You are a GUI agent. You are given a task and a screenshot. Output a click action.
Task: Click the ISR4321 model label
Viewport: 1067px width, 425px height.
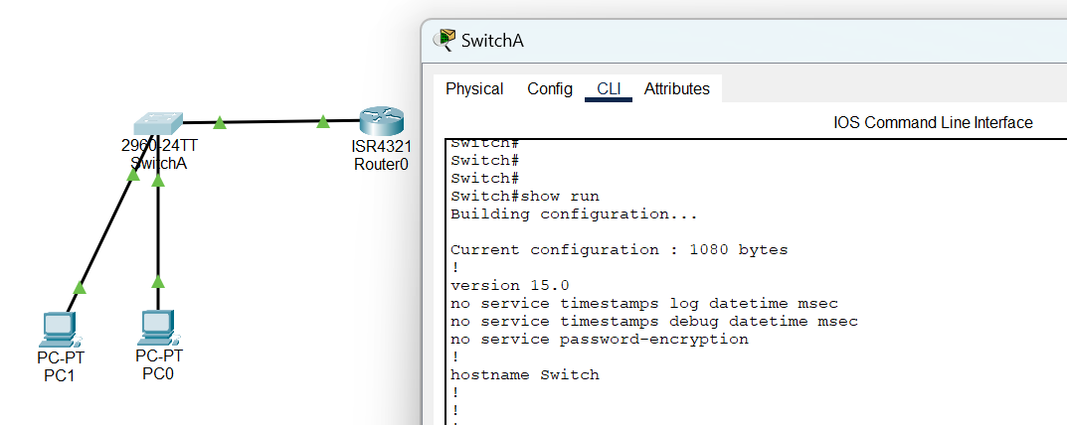[381, 146]
